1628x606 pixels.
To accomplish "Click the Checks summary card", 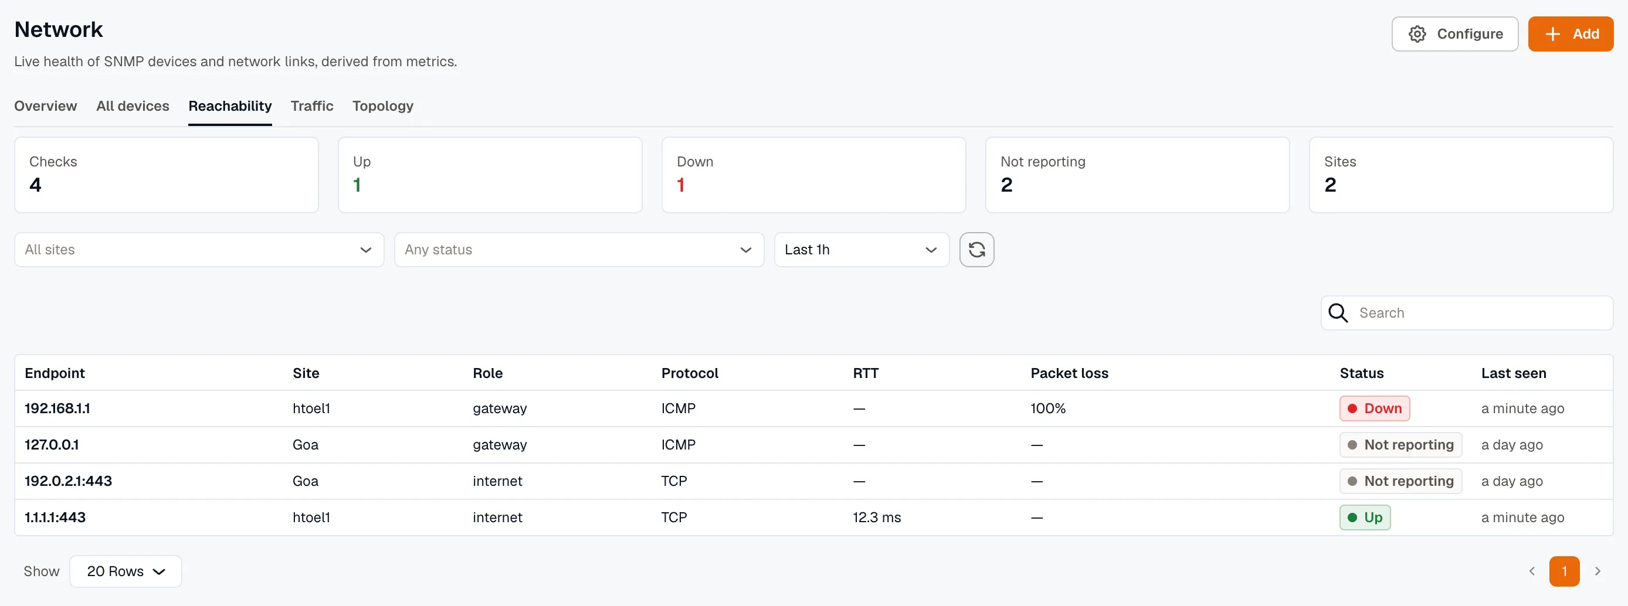I will pyautogui.click(x=166, y=175).
